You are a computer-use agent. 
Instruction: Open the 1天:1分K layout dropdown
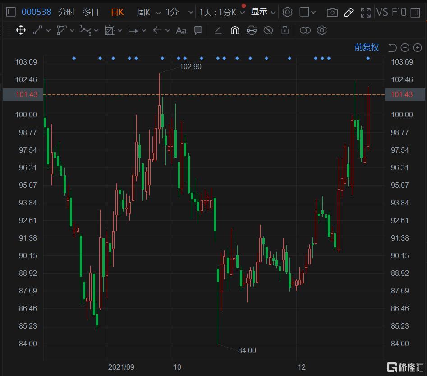pos(221,12)
